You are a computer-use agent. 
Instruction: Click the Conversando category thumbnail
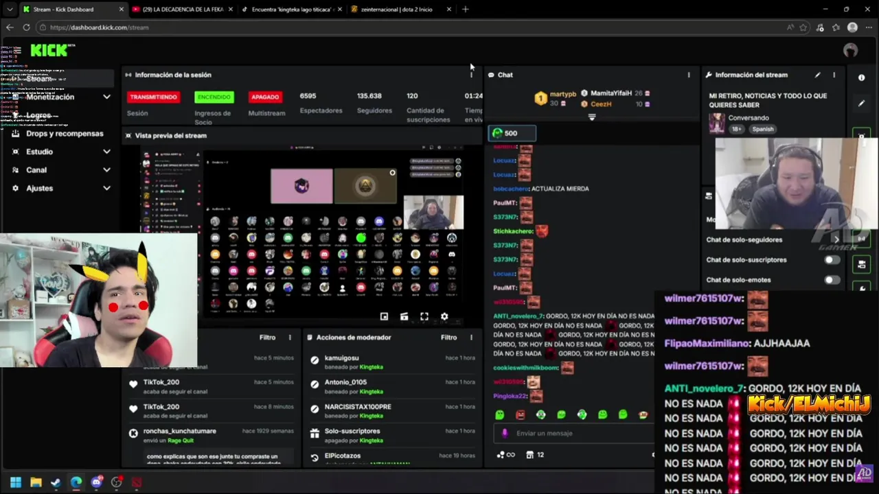tap(717, 123)
